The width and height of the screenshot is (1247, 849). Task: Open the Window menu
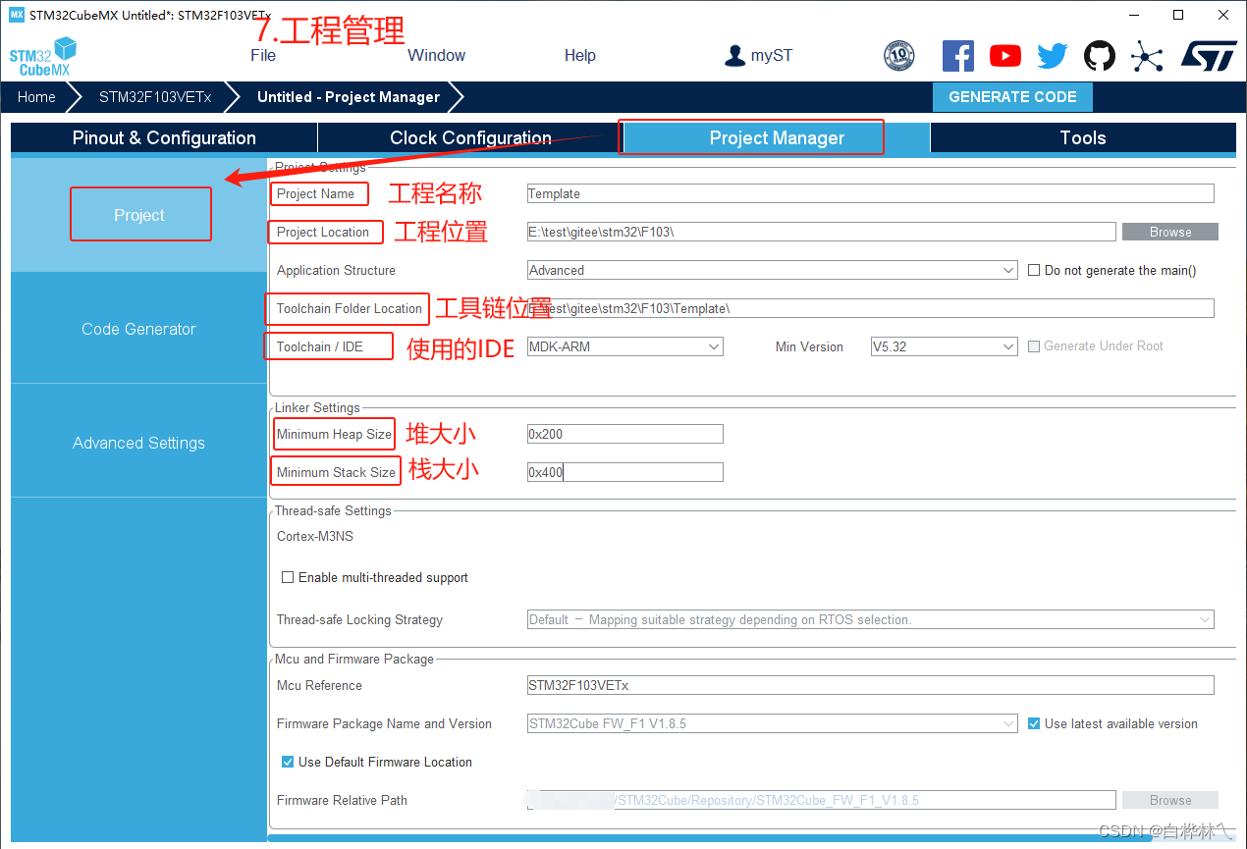tap(437, 56)
